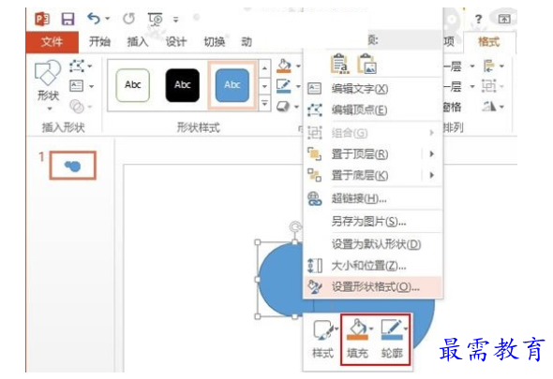Click the rotate objects icon in 排列 group
This screenshot has width=553, height=379.
coord(488,106)
